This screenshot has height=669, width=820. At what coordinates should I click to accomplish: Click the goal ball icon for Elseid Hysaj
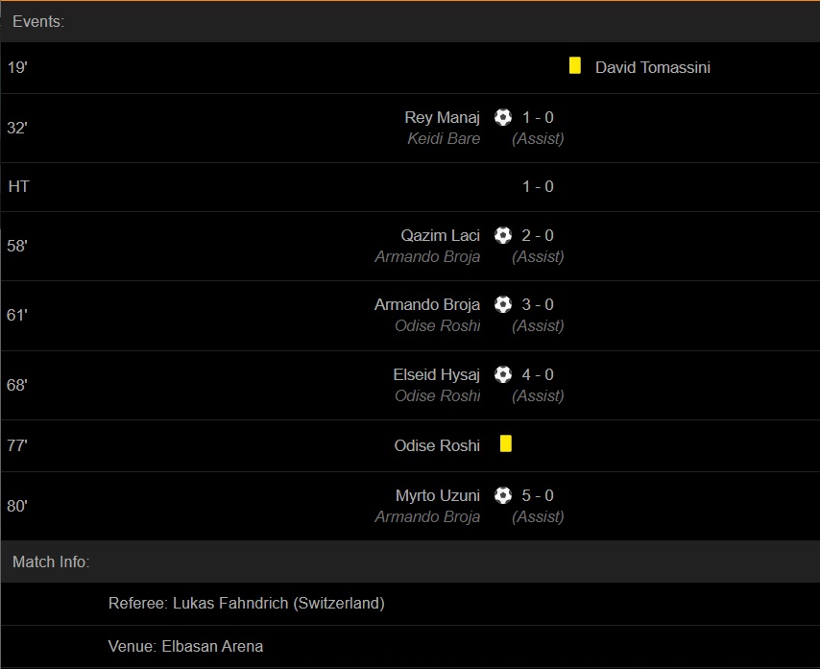point(503,374)
